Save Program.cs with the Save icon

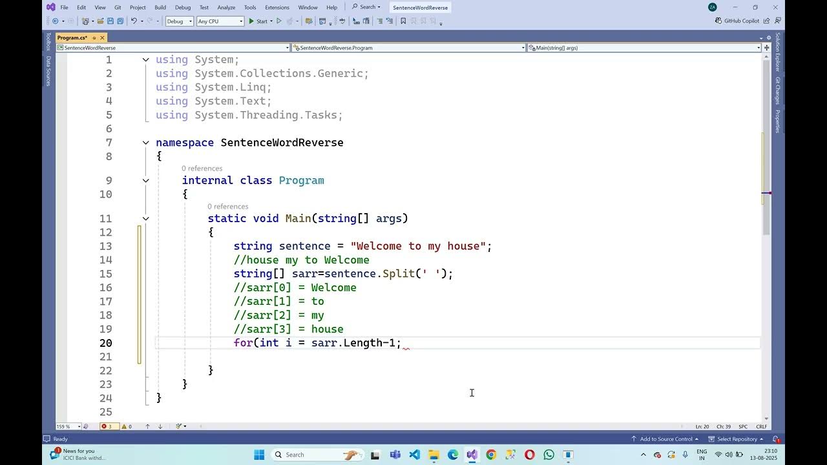[110, 21]
